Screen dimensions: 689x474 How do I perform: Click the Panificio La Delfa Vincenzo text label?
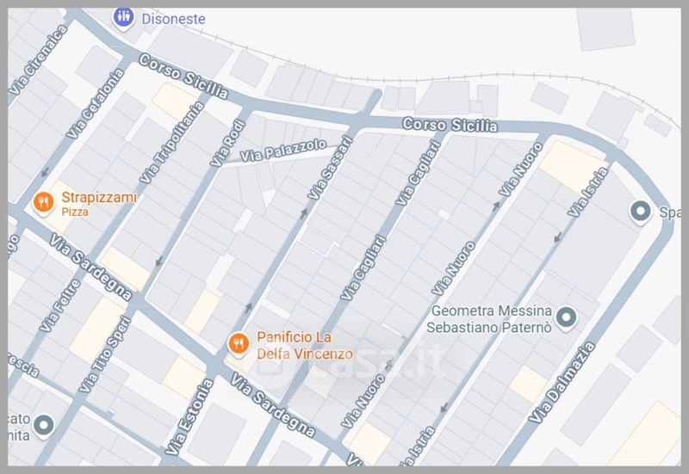[305, 345]
